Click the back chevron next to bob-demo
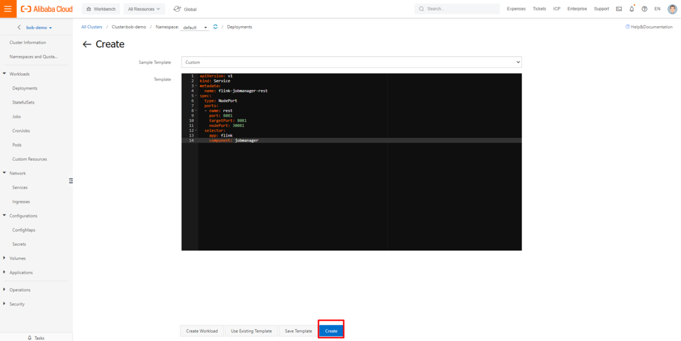 (19, 27)
